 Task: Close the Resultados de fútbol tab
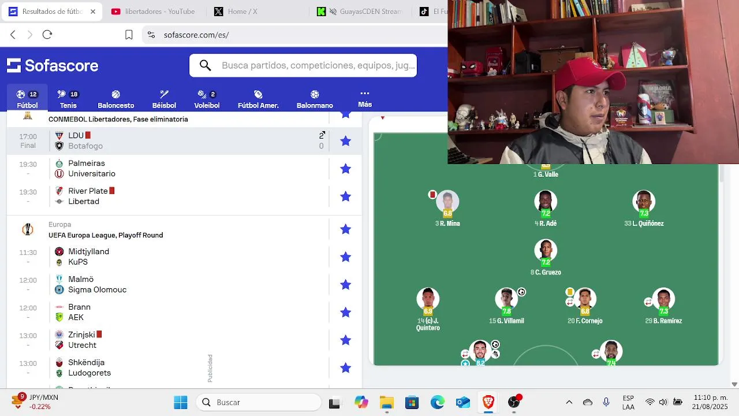pyautogui.click(x=93, y=12)
